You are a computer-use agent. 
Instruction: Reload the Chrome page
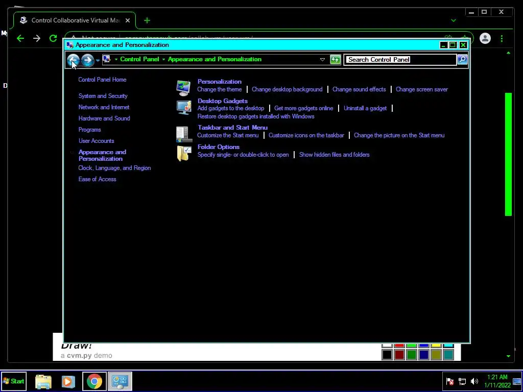(53, 38)
